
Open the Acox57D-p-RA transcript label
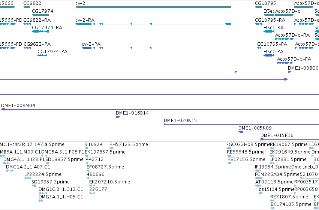[292, 35]
